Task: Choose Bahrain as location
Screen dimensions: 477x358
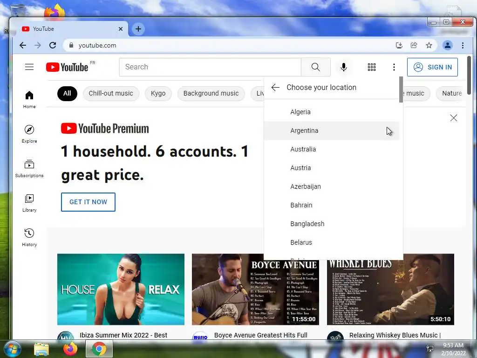Action: click(x=332, y=205)
